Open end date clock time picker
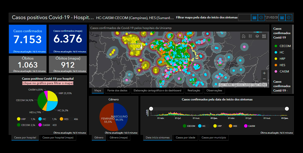Image resolution: width=303 pixels, height=153 pixels. (x=289, y=18)
